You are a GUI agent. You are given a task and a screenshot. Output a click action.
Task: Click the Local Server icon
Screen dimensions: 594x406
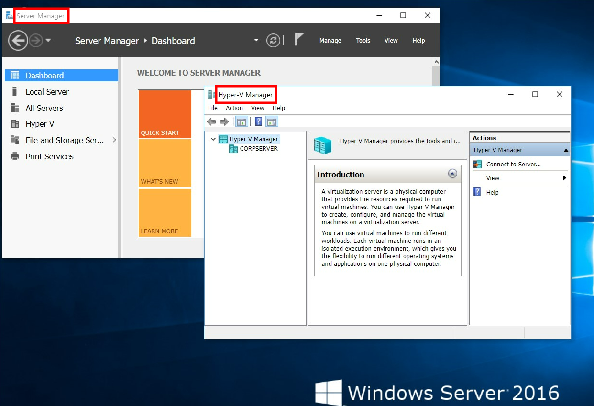15,92
